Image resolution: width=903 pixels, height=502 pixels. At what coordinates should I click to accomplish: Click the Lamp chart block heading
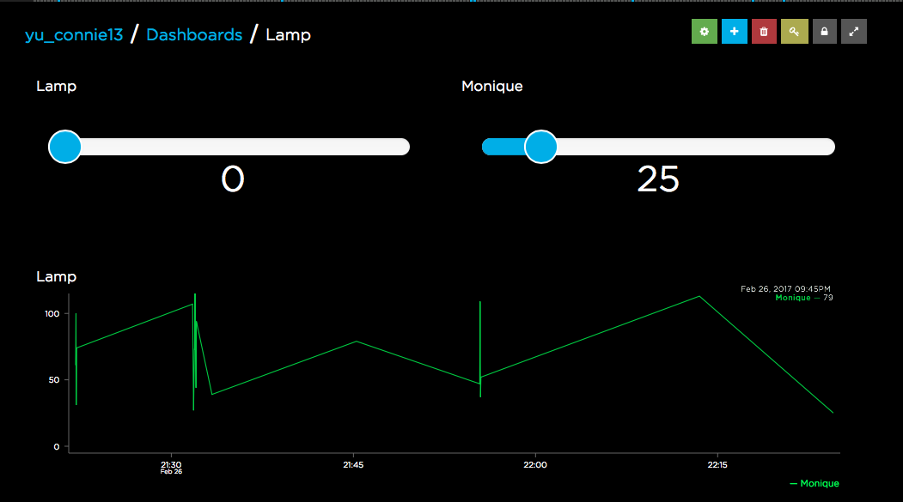[57, 276]
